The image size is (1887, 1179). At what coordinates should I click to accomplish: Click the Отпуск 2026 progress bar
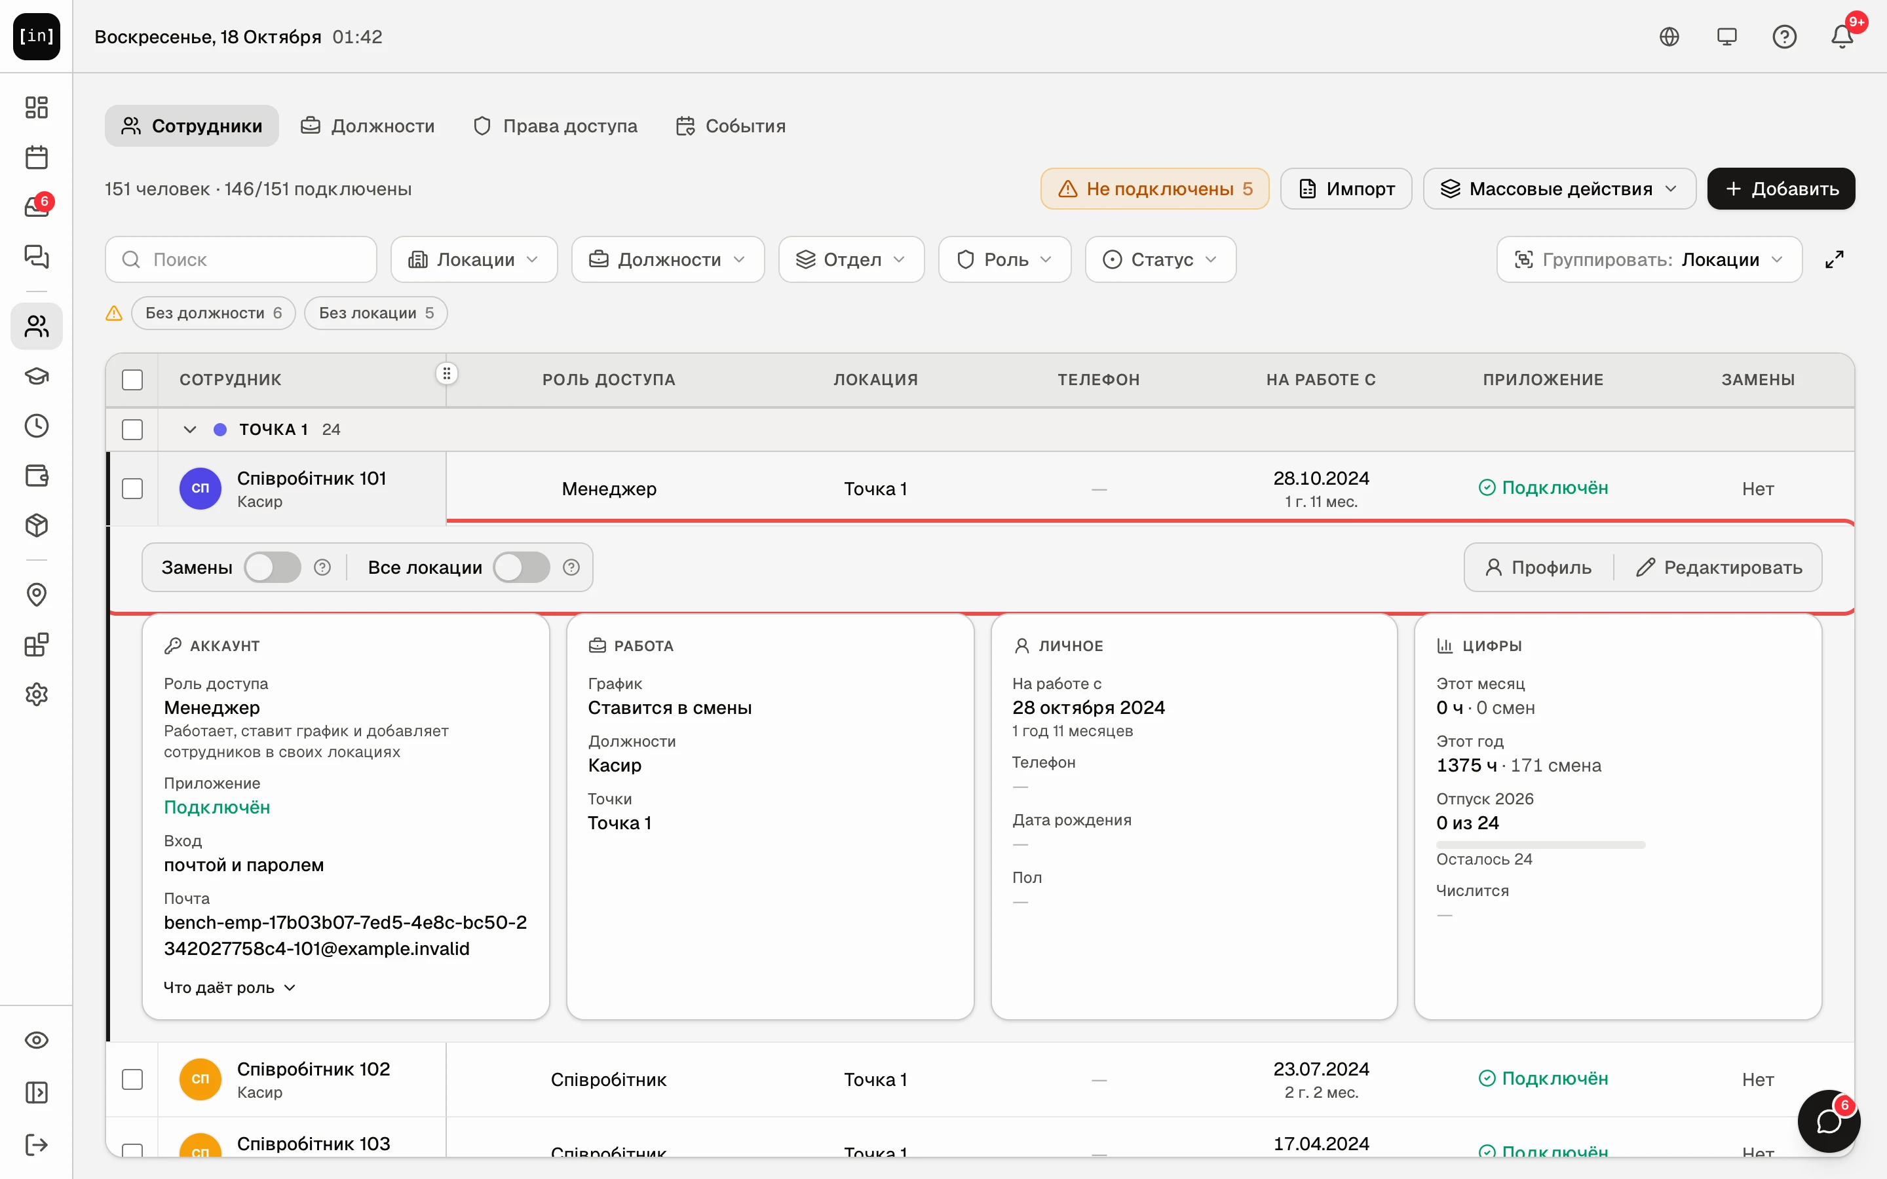pos(1541,844)
